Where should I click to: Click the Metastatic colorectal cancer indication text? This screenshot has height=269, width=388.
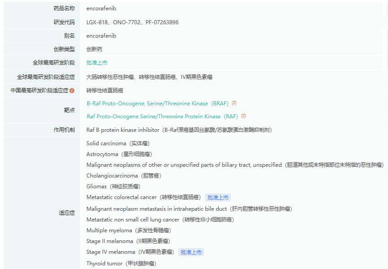[x=144, y=197]
